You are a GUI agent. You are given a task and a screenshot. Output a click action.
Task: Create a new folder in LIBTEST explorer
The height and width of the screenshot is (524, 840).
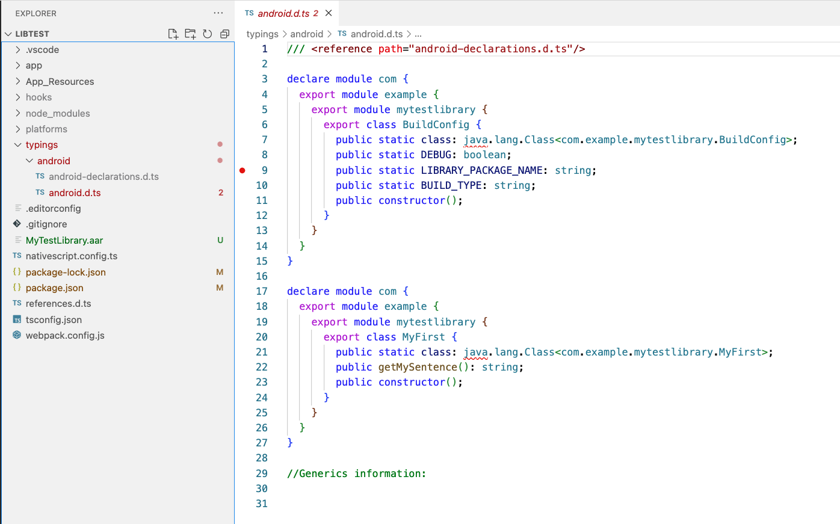[x=190, y=34]
